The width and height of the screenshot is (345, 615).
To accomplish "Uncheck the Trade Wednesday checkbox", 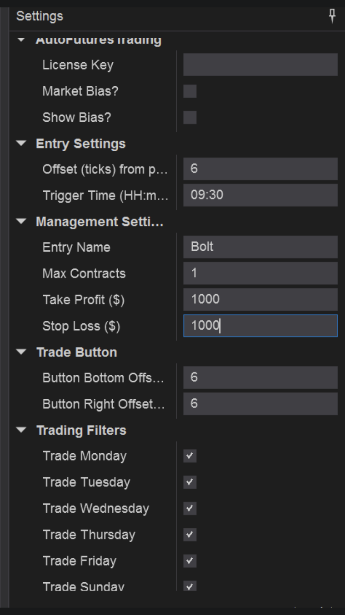I will [x=190, y=509].
